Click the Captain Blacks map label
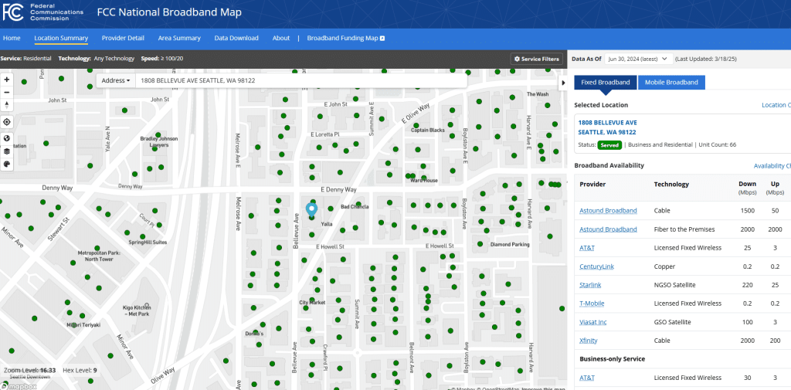The image size is (791, 390). coord(428,131)
